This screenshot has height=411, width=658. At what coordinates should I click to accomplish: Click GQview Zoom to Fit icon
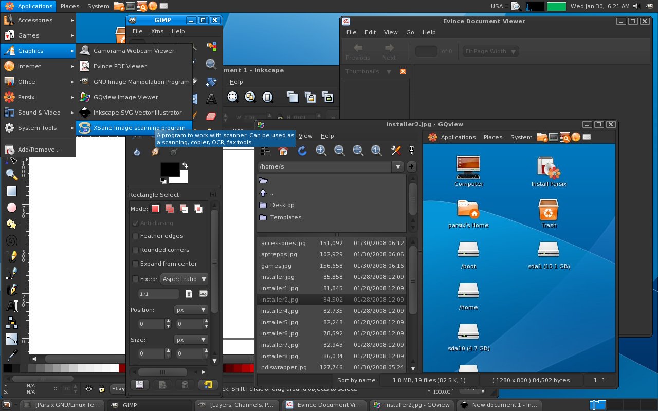[358, 151]
